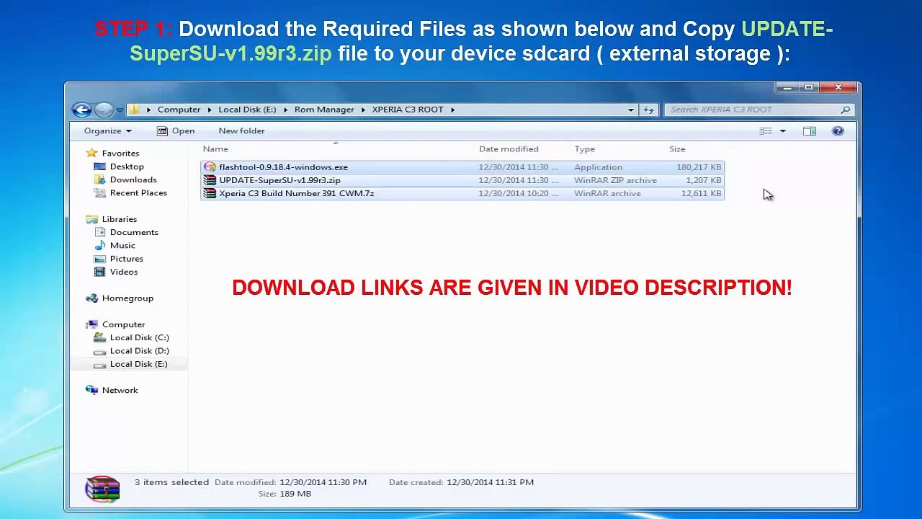Image resolution: width=922 pixels, height=519 pixels.
Task: Open Help with the question mark icon
Action: (838, 130)
